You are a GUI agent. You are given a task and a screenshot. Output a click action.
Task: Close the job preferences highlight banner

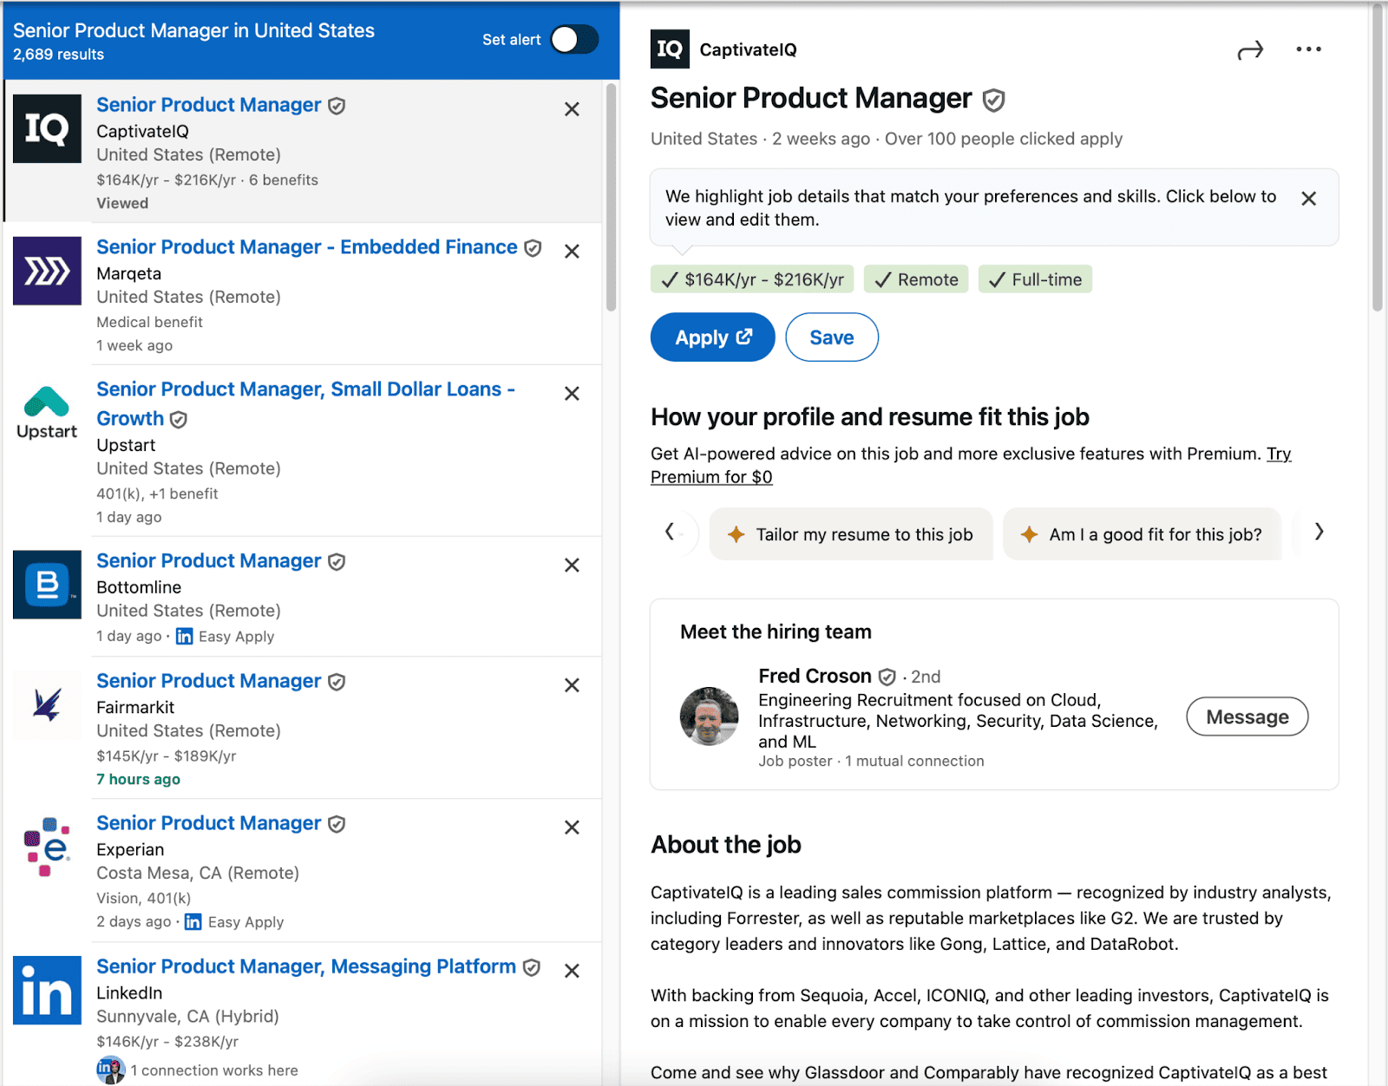pos(1308,199)
